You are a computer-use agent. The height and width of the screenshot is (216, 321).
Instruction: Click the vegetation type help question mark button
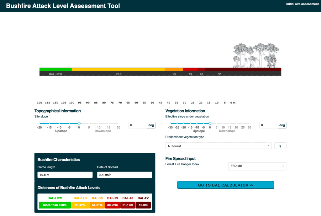(x=280, y=146)
